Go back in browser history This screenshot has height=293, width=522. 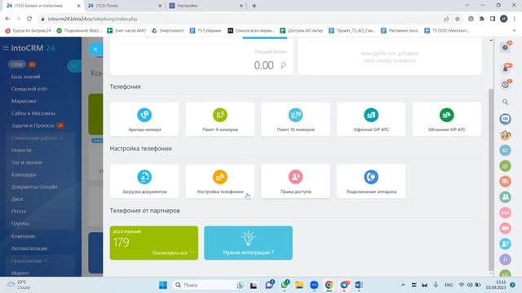pyautogui.click(x=7, y=19)
